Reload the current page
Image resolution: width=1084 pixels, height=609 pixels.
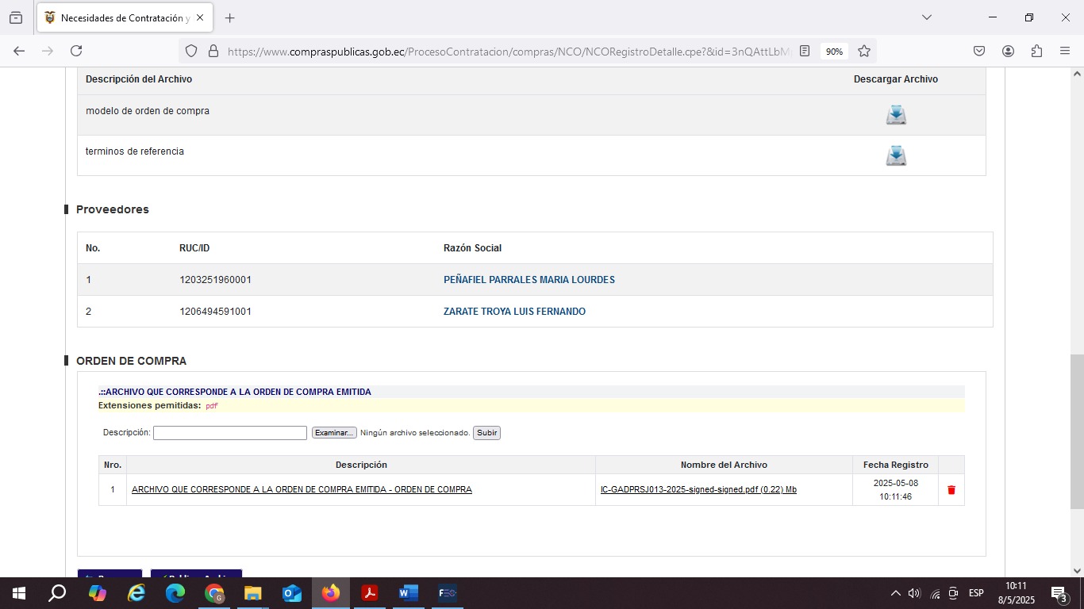[x=76, y=51]
